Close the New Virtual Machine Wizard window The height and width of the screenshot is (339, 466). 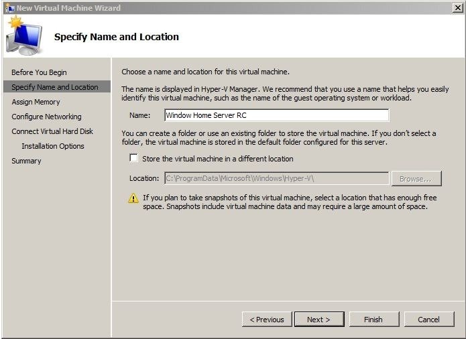pyautogui.click(x=457, y=8)
